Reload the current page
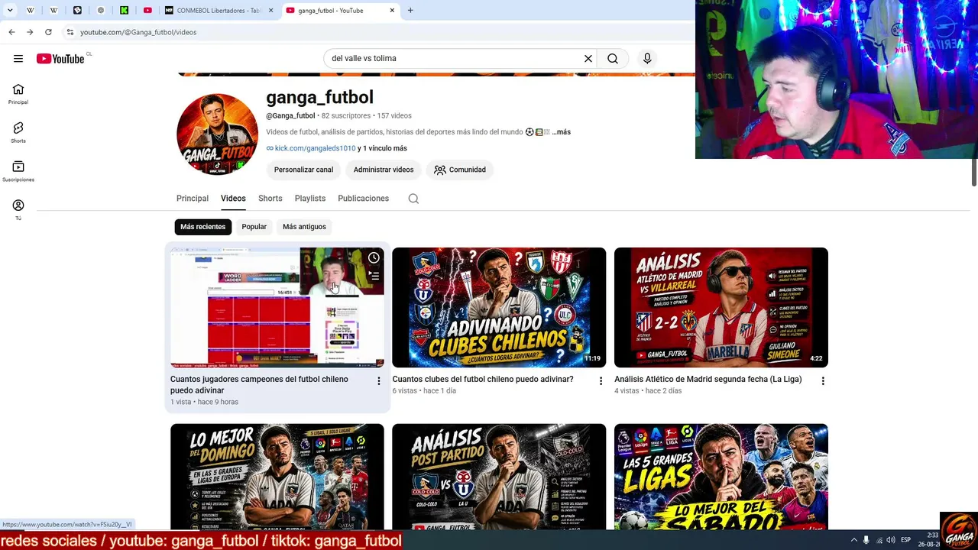Image resolution: width=978 pixels, height=550 pixels. 48,32
